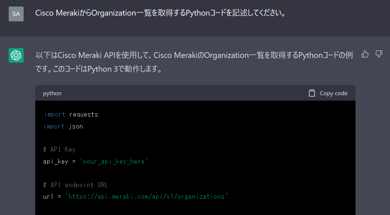Click the '# API Key' comment line

pos(59,149)
